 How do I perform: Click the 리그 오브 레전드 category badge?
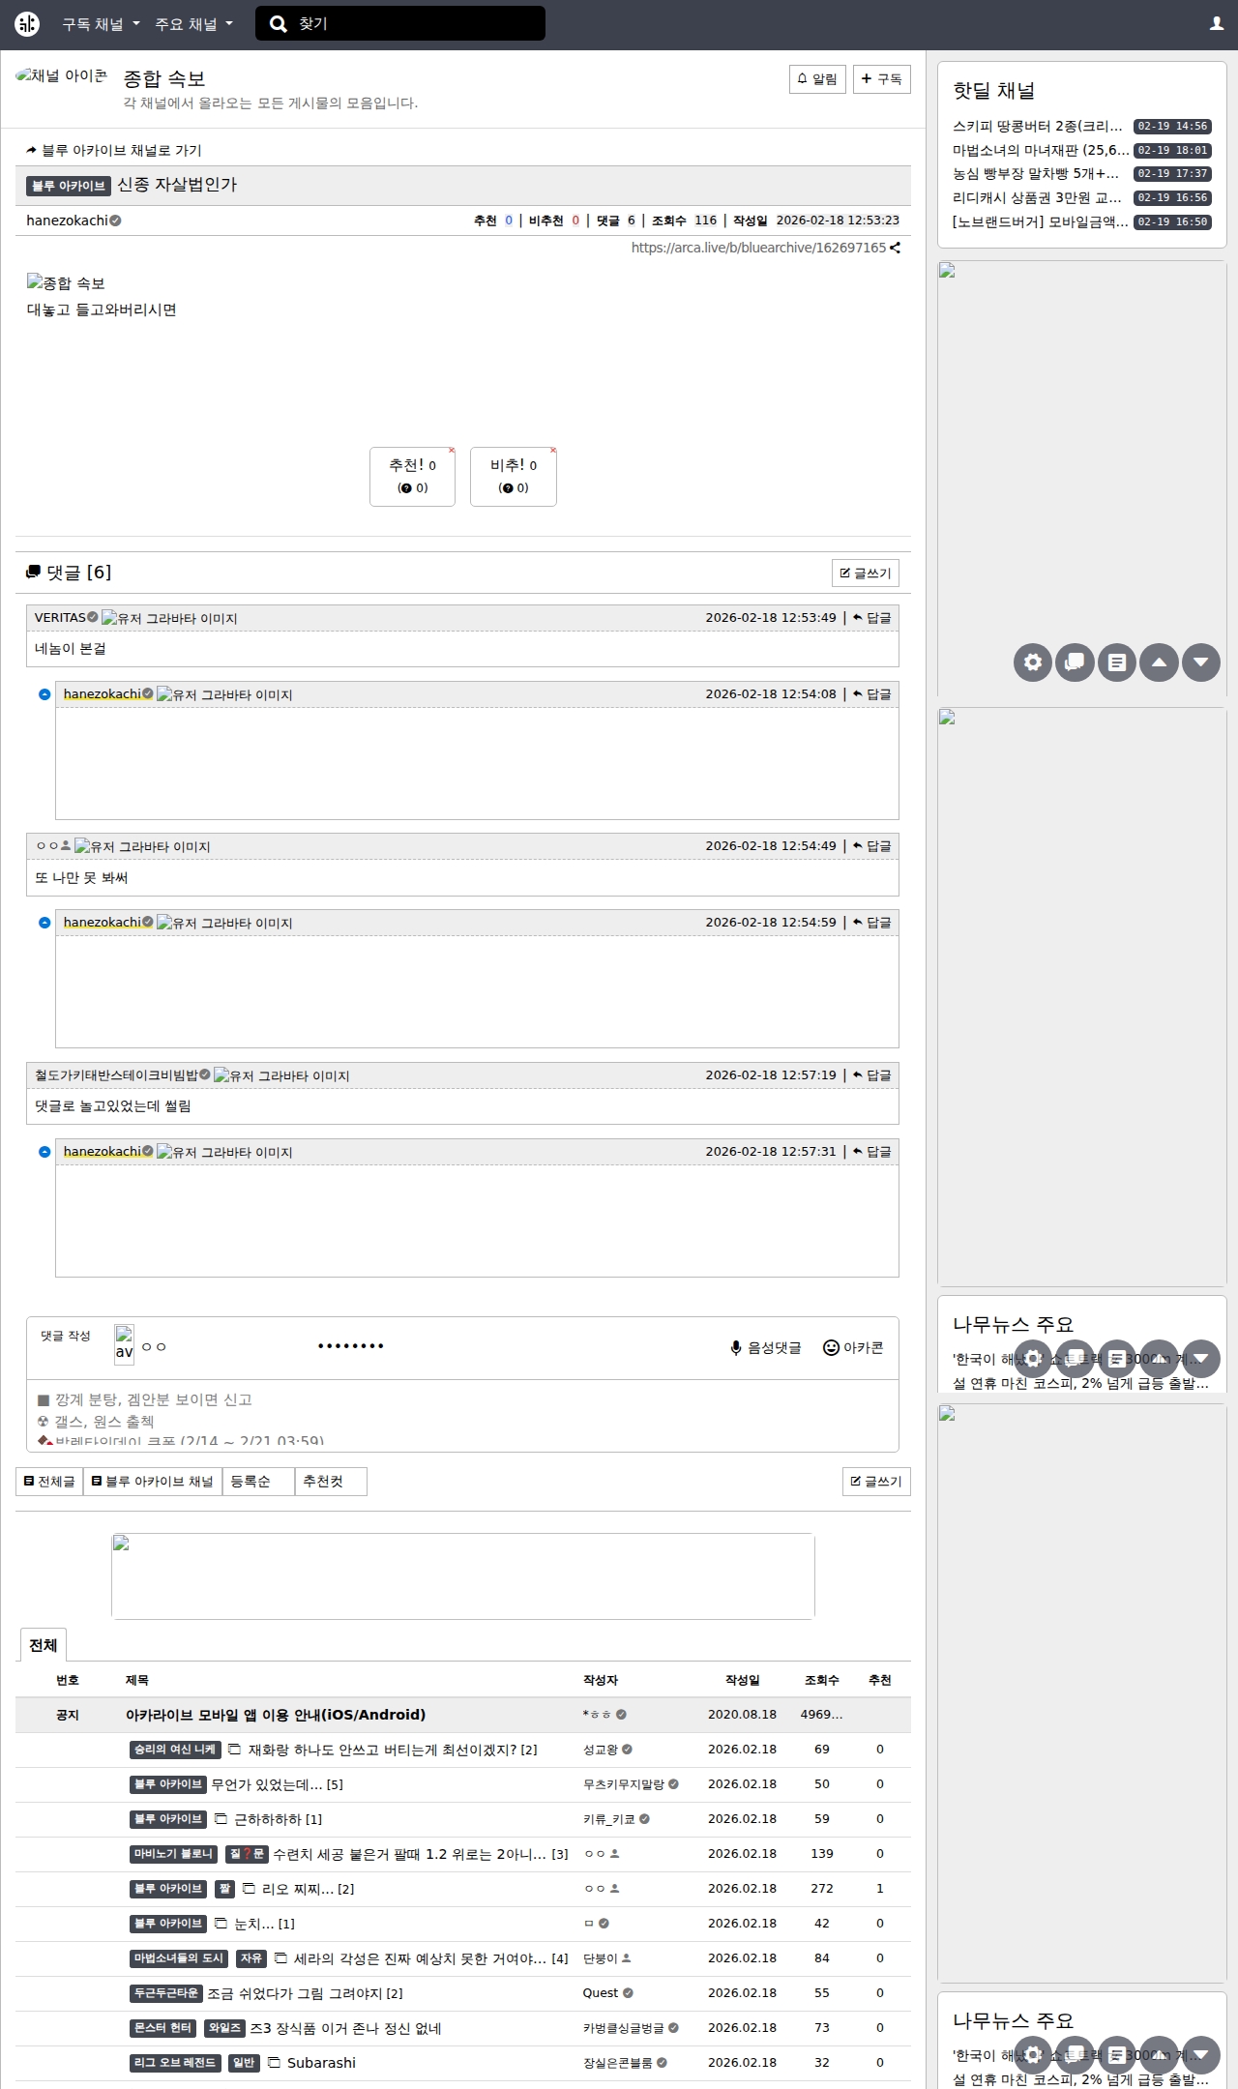(175, 2063)
